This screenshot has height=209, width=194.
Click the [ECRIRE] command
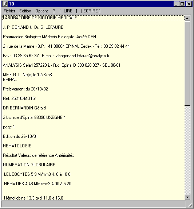pos(91,11)
